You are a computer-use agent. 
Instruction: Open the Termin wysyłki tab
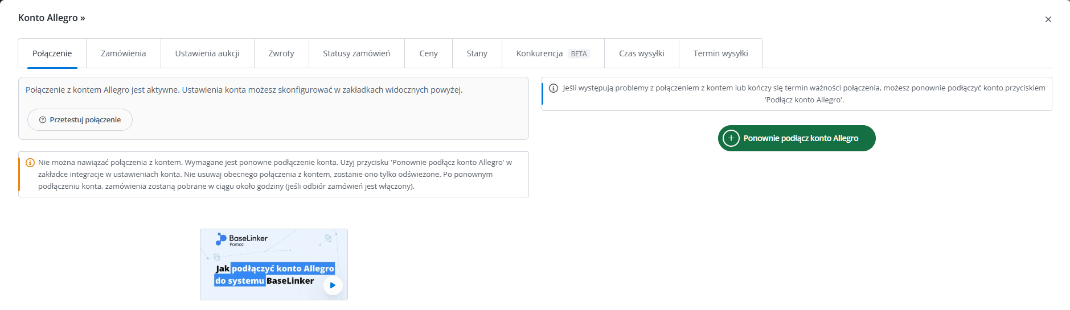coord(721,53)
